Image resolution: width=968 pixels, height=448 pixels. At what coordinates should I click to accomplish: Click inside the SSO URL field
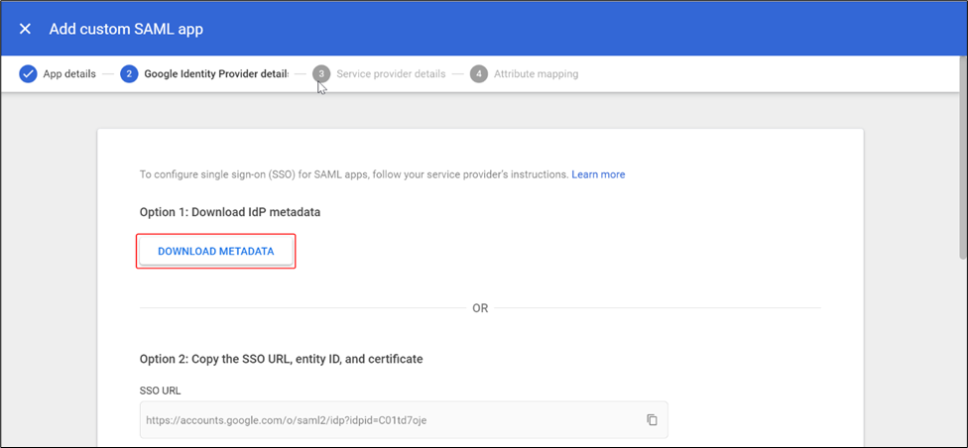(387, 419)
